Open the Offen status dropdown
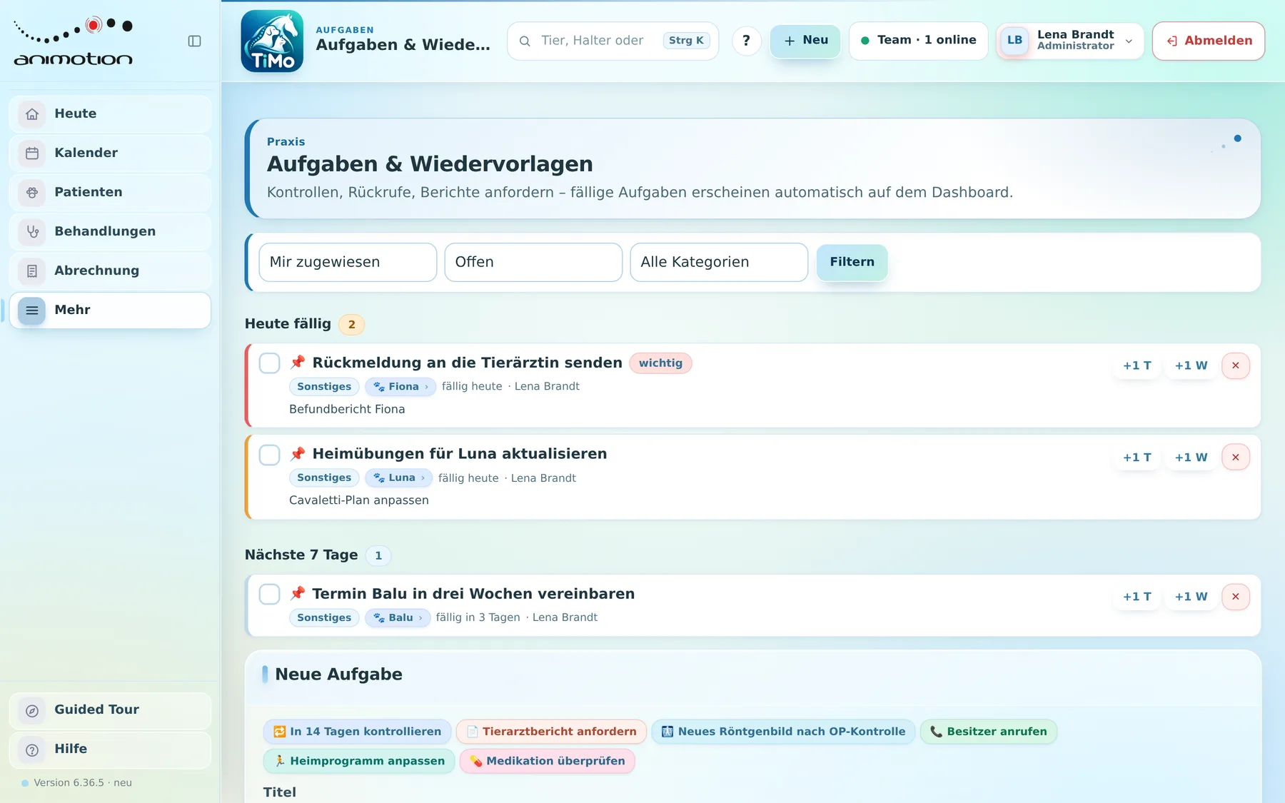 [x=533, y=262]
